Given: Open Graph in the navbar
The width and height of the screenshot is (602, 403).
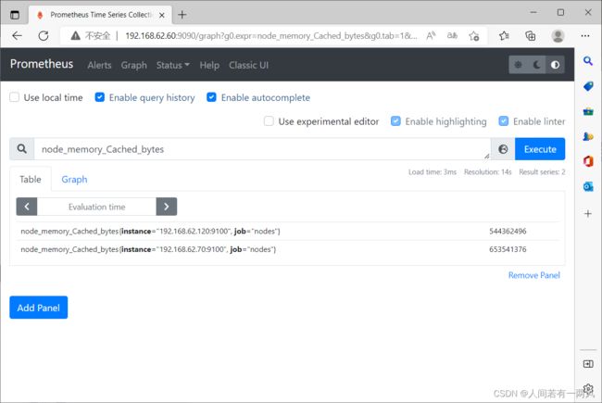Looking at the screenshot, I should pyautogui.click(x=133, y=65).
